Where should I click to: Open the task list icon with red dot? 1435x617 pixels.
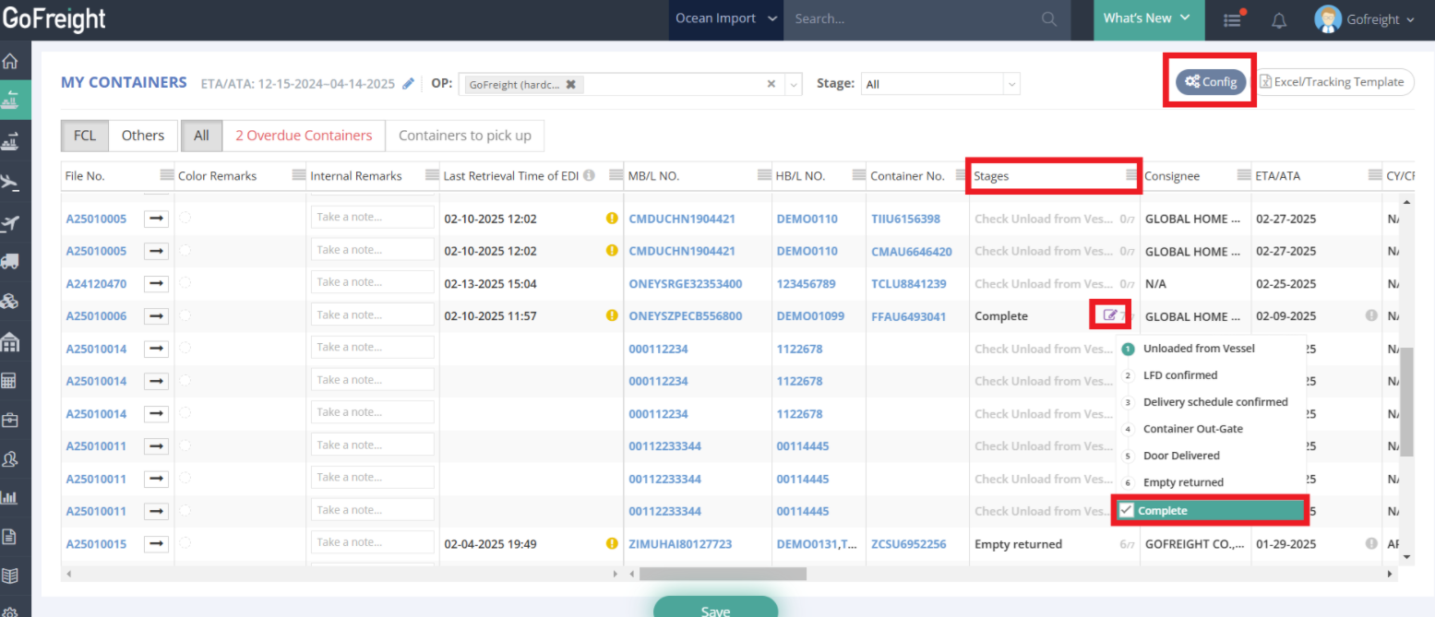(1233, 20)
